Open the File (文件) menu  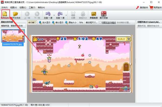tap(4, 8)
